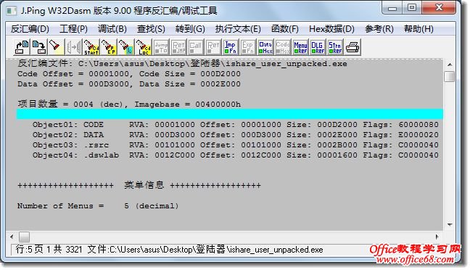
Task: Minimize the W32Dasm window
Action: pos(392,8)
